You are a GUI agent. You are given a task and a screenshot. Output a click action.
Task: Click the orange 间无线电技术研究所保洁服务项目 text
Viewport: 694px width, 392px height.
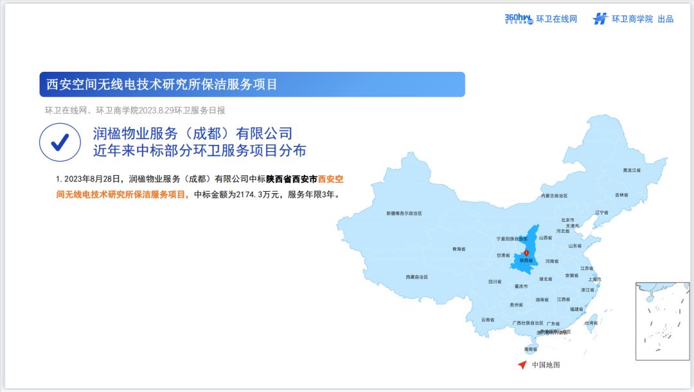(x=123, y=194)
